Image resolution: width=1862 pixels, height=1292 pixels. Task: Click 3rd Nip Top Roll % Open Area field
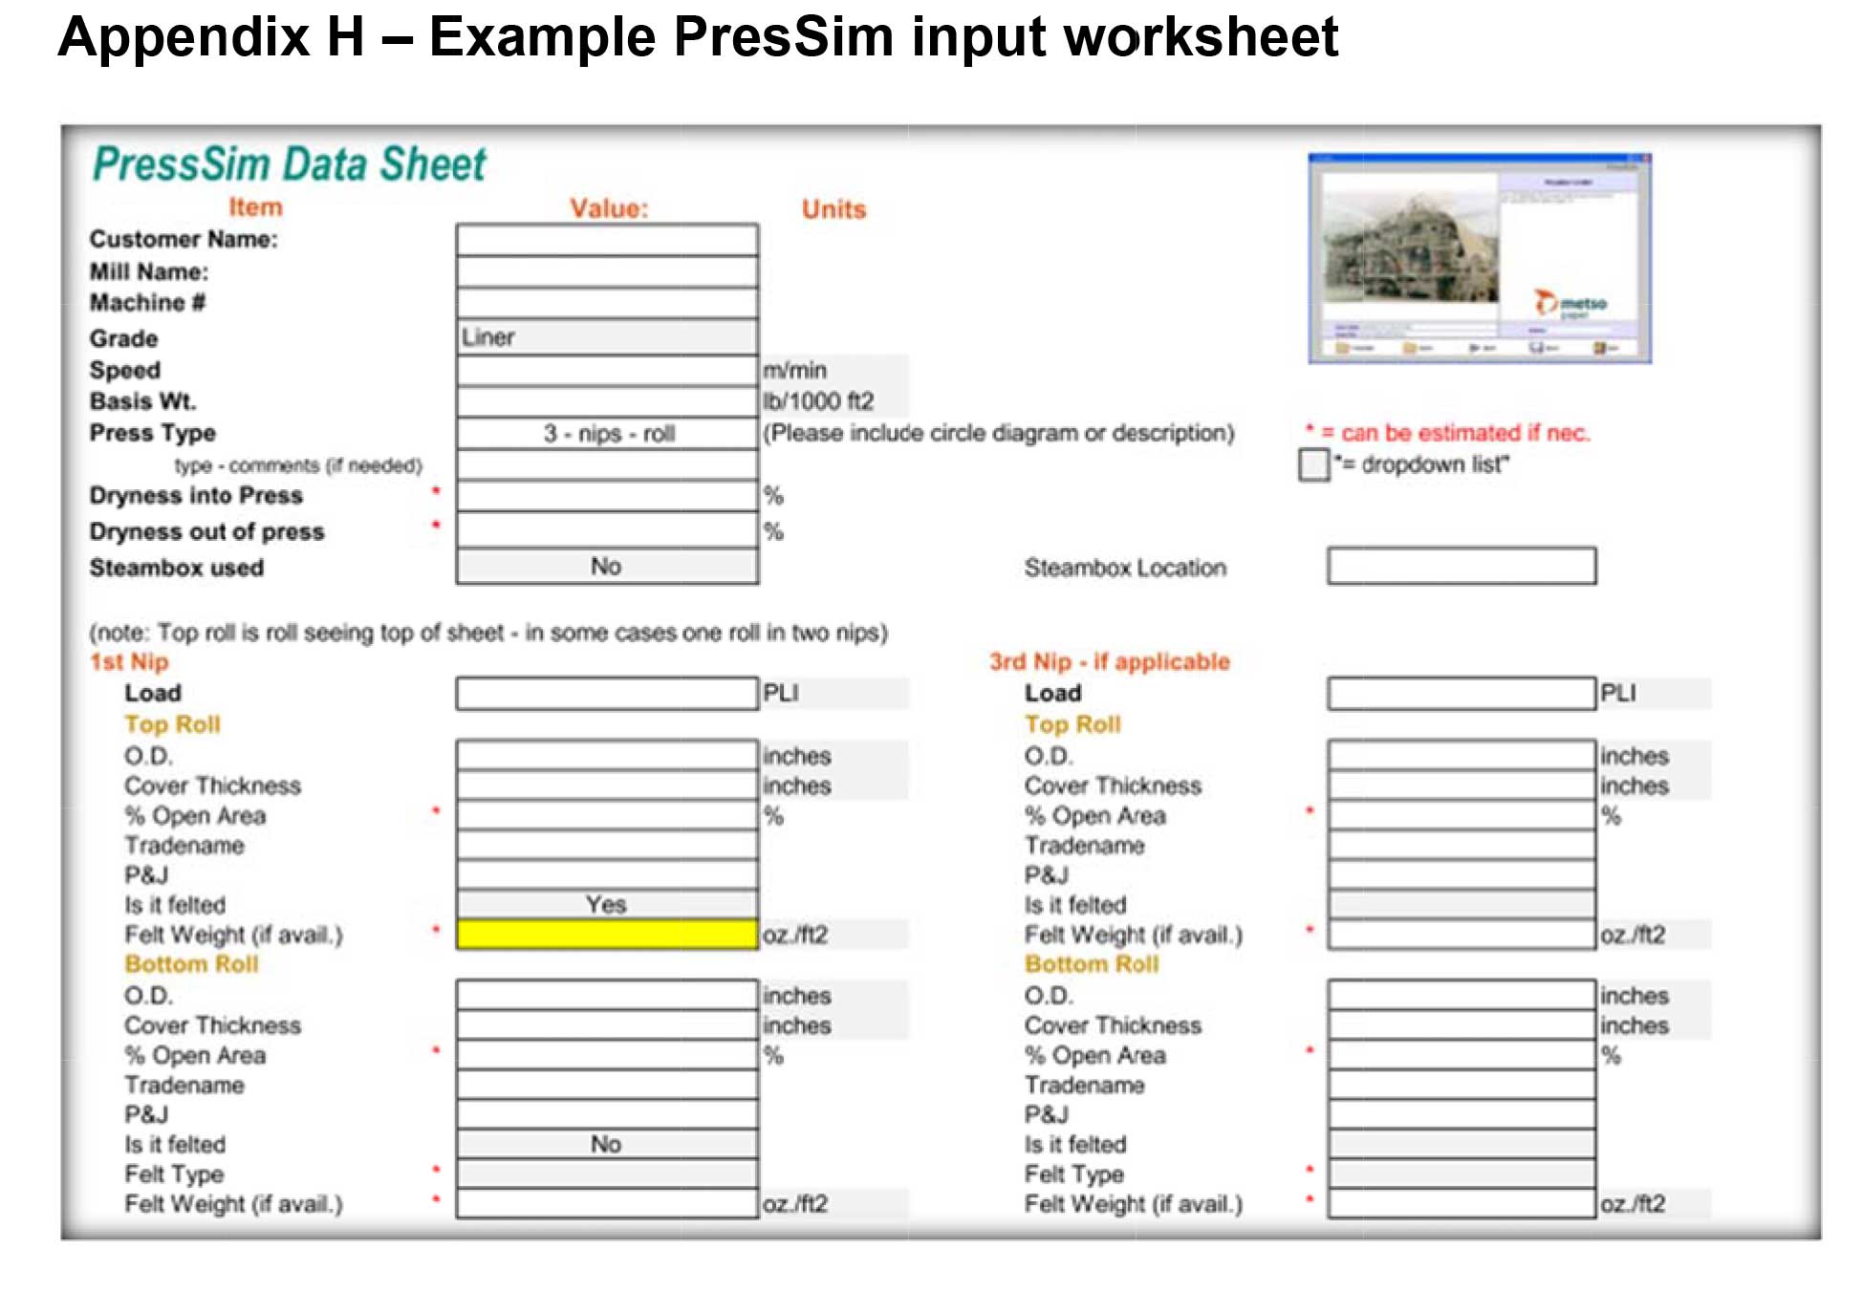point(1461,815)
